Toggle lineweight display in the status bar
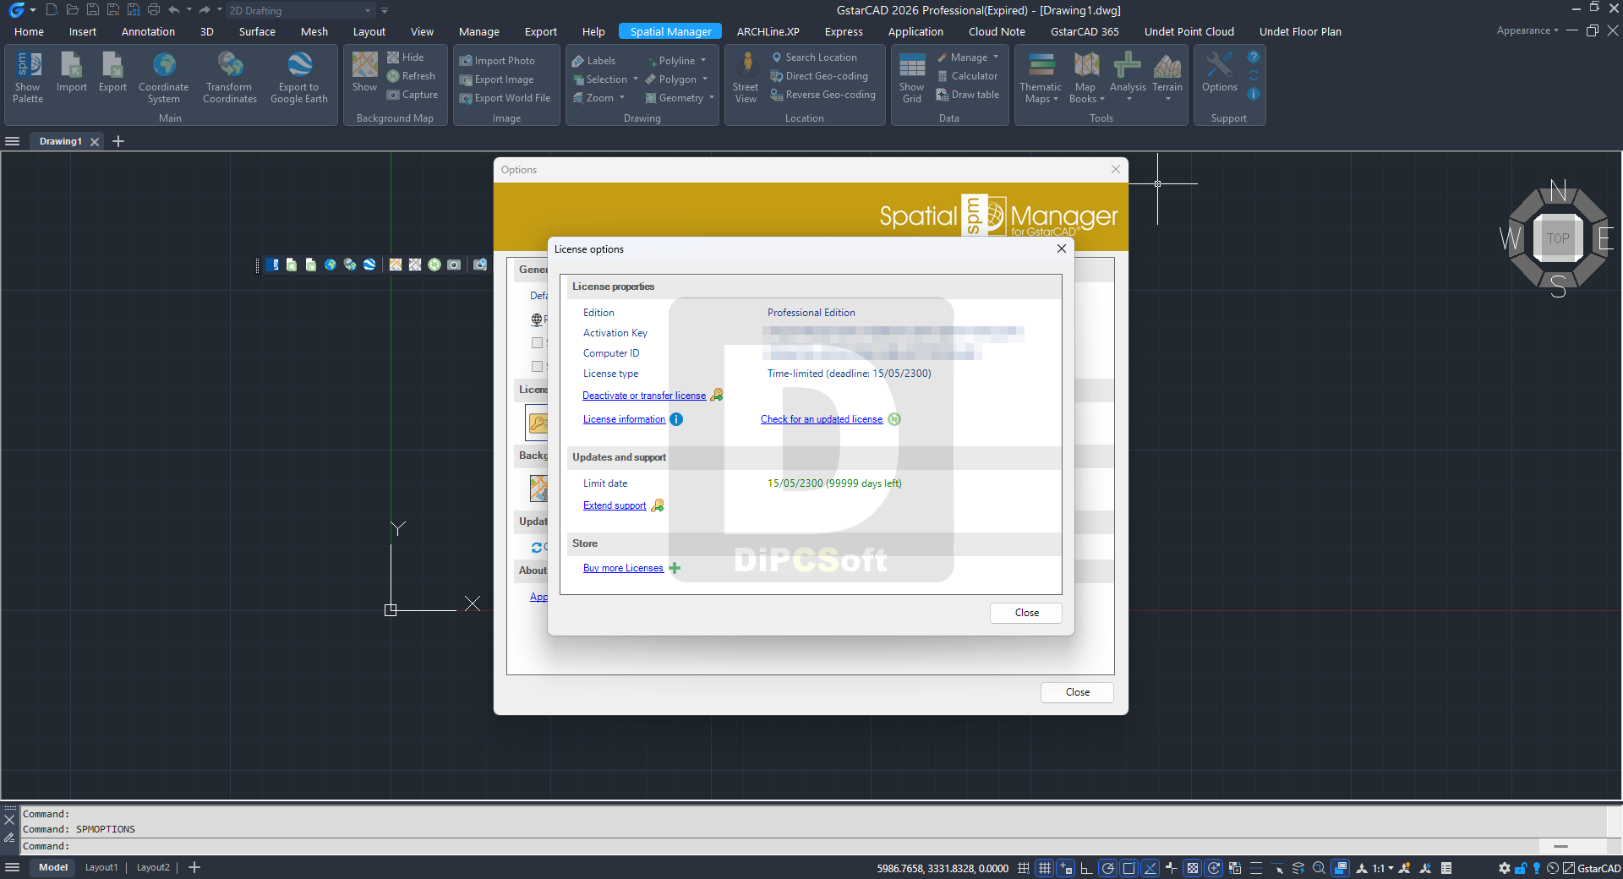 click(x=1256, y=868)
